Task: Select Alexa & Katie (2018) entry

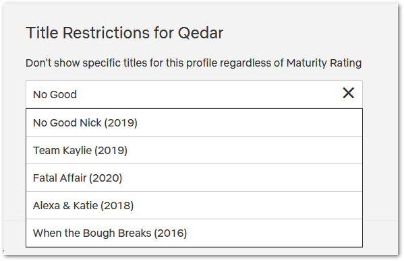Action: (194, 205)
